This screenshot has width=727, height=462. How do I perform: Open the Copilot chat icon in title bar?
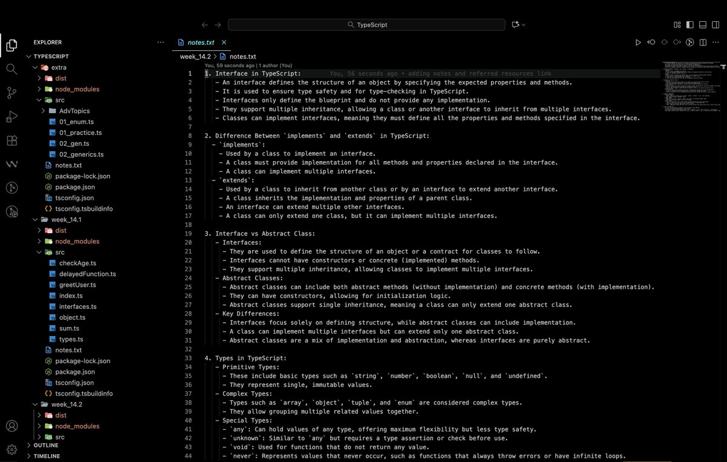516,25
